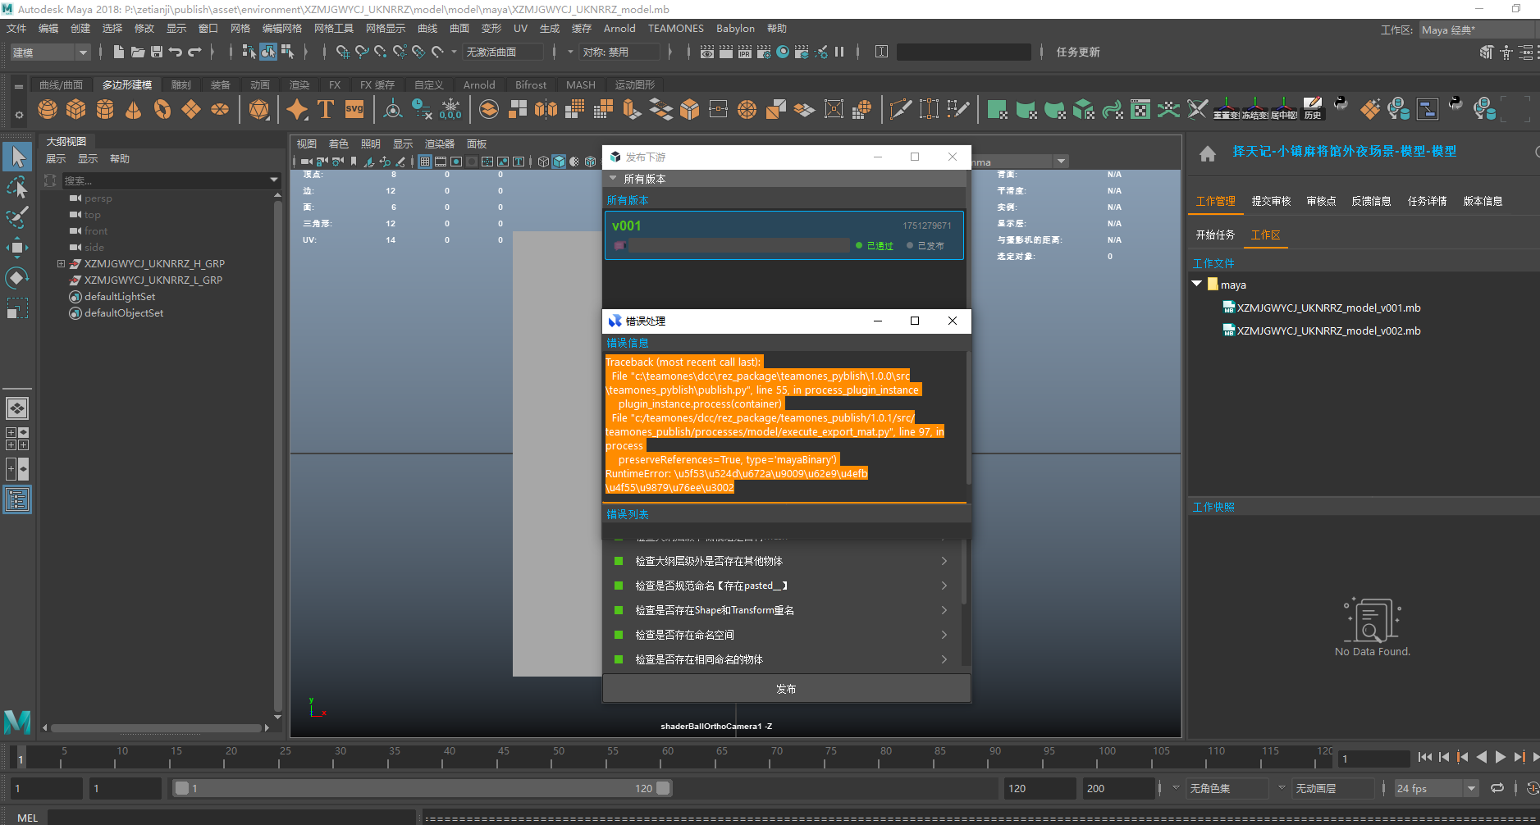The width and height of the screenshot is (1540, 825).
Task: Open the TEAMONES menu
Action: point(675,29)
